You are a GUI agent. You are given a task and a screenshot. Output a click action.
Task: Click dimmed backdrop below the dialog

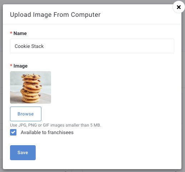(92, 171)
